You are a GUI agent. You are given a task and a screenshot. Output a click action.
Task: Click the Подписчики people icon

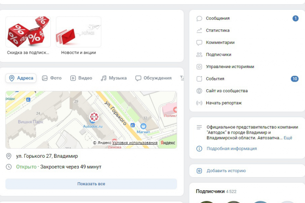pos(199,55)
